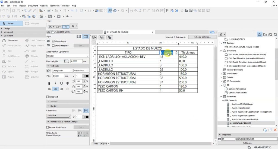The height and width of the screenshot is (149, 278).
Task: Open the Teamwork menu
Action: 55,6
